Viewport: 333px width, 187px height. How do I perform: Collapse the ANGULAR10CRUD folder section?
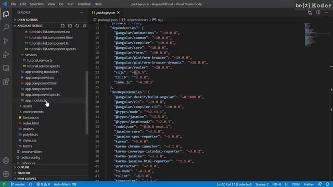[30, 25]
